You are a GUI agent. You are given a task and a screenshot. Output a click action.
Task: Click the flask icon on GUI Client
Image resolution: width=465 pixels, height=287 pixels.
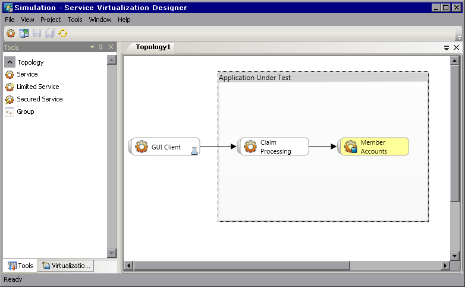pyautogui.click(x=194, y=151)
